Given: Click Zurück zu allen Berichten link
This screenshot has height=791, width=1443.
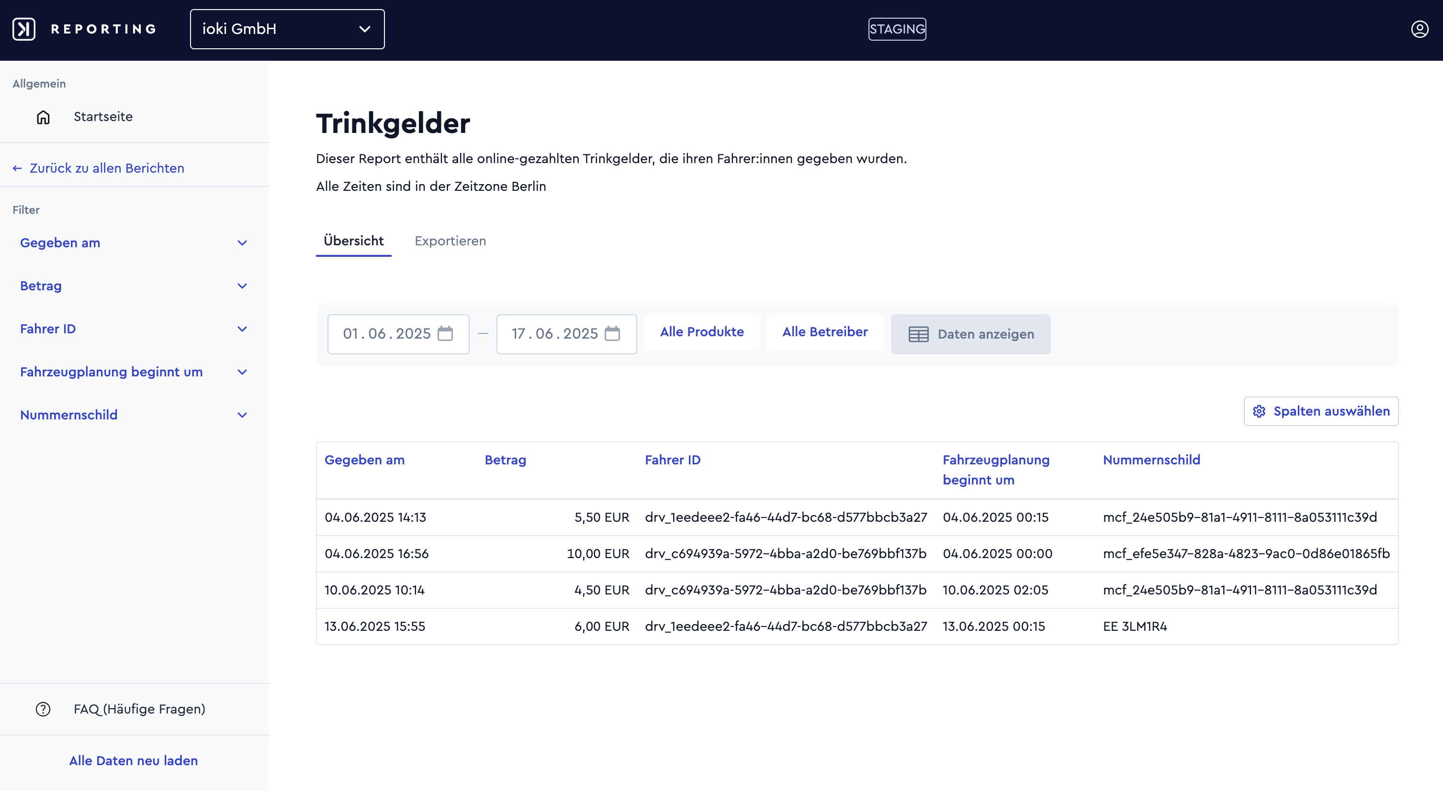Looking at the screenshot, I should [107, 168].
